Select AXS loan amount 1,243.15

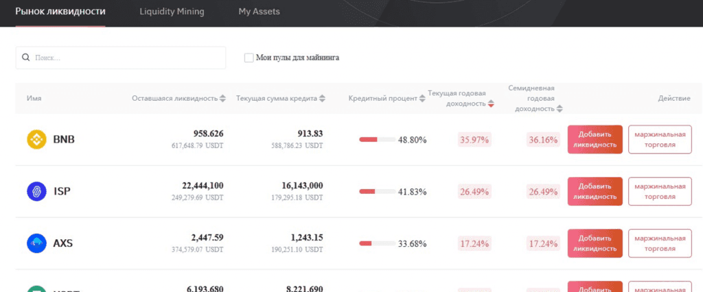(x=307, y=237)
